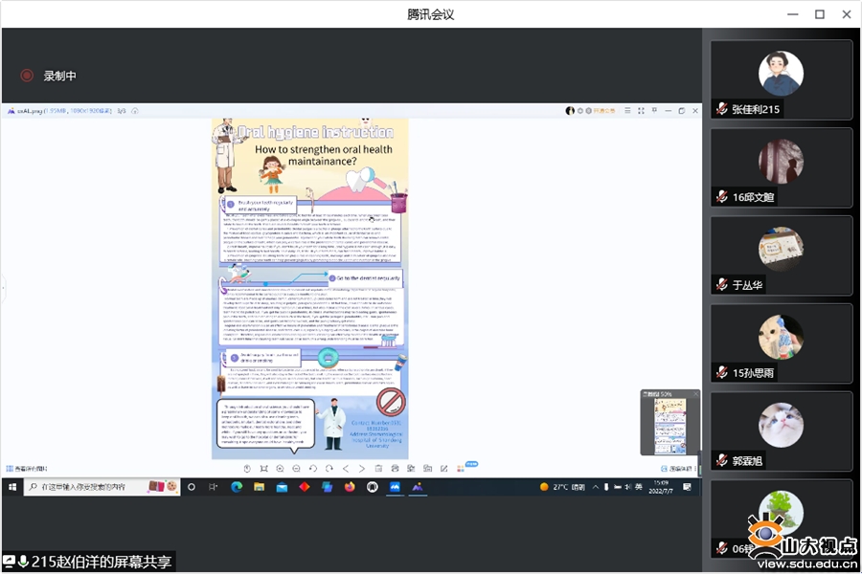
Task: Click the delete trash icon in viewer toolbar
Action: [x=378, y=469]
